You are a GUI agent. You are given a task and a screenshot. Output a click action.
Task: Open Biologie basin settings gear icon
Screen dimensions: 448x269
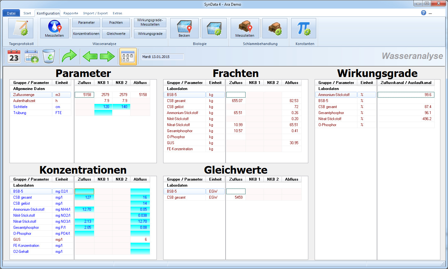pyautogui.click(x=214, y=29)
